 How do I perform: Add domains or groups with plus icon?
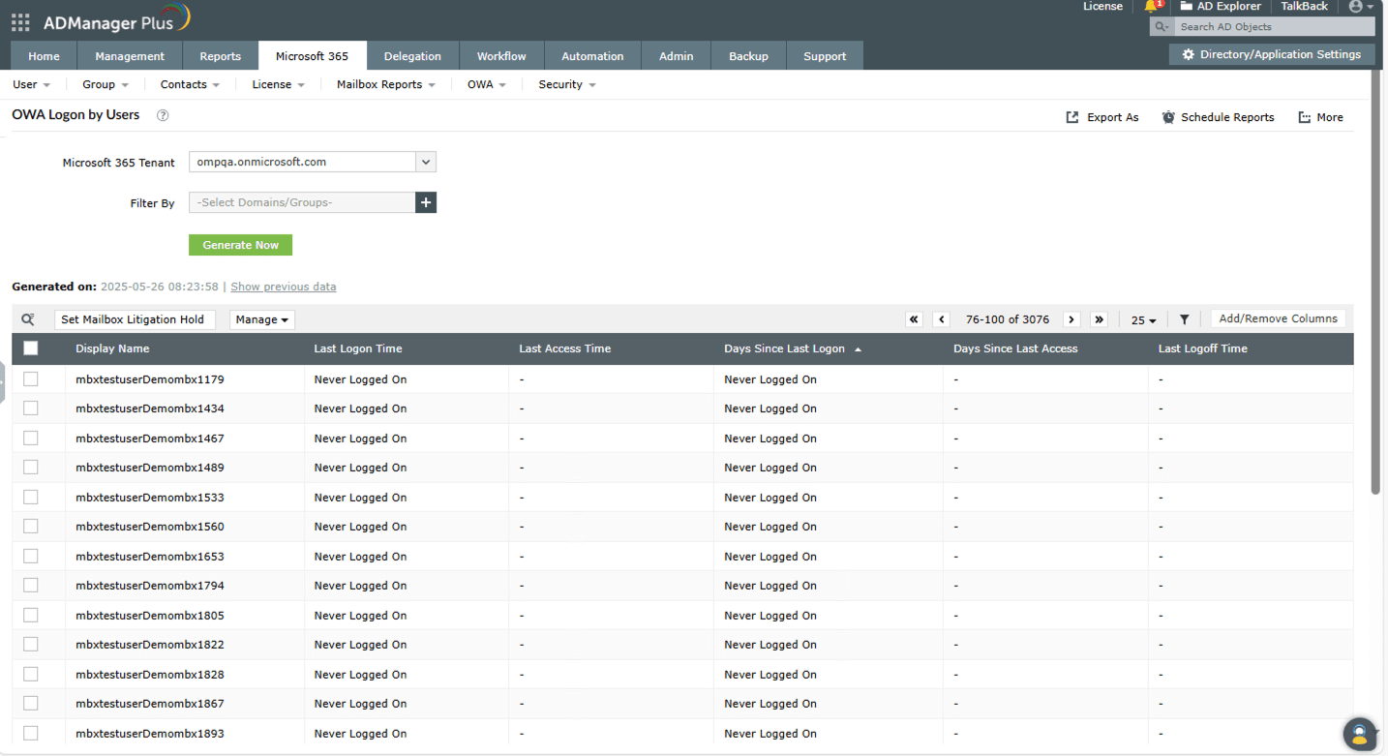coord(426,202)
